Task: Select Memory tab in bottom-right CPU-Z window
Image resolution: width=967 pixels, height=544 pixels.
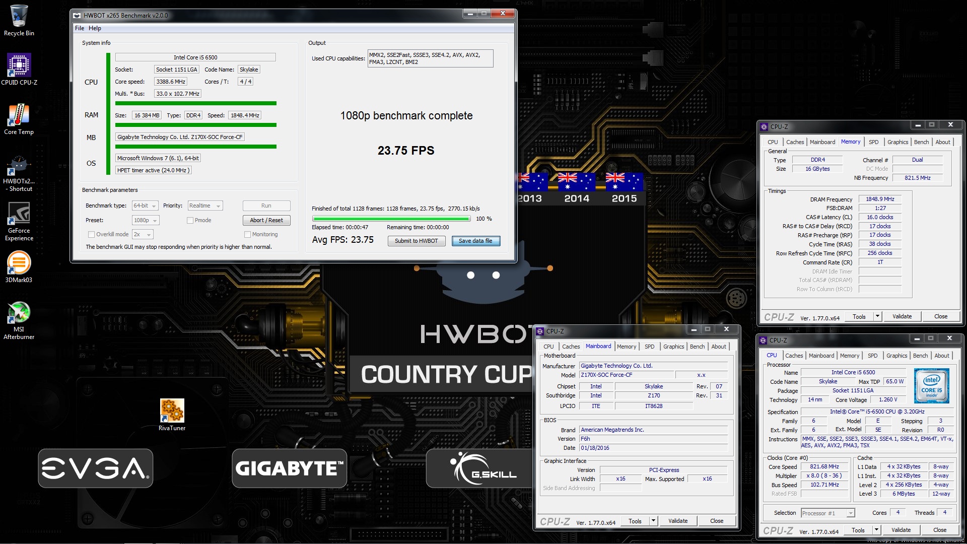Action: point(850,356)
